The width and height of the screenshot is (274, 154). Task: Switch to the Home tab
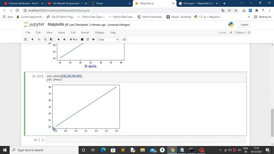click(111, 3)
